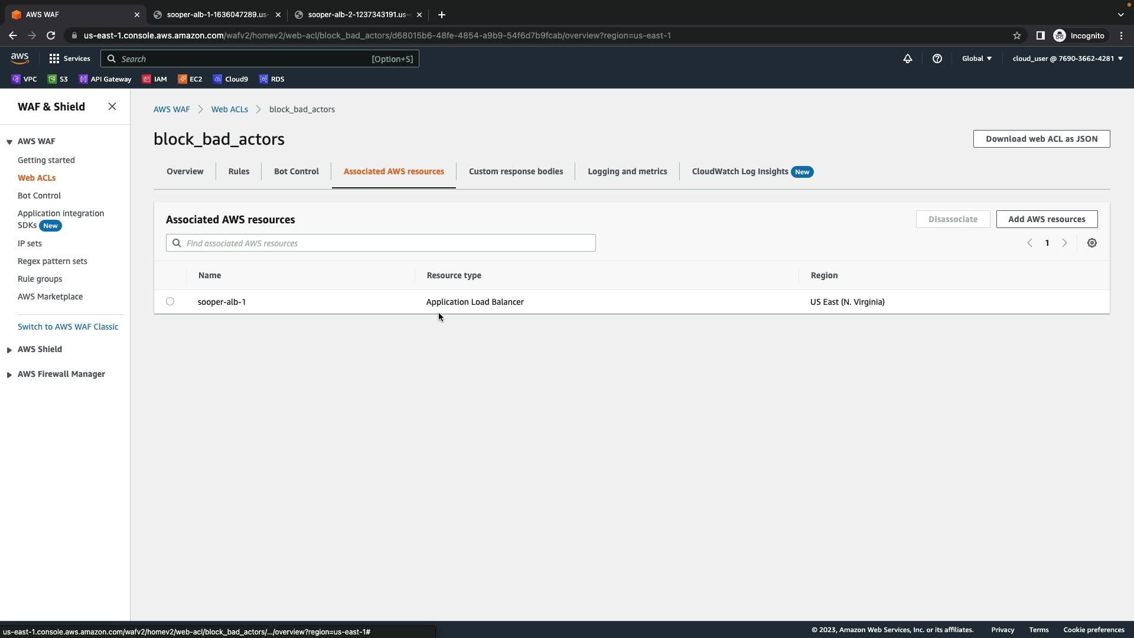This screenshot has height=638, width=1134.
Task: Open table preferences gear icon
Action: [1091, 243]
